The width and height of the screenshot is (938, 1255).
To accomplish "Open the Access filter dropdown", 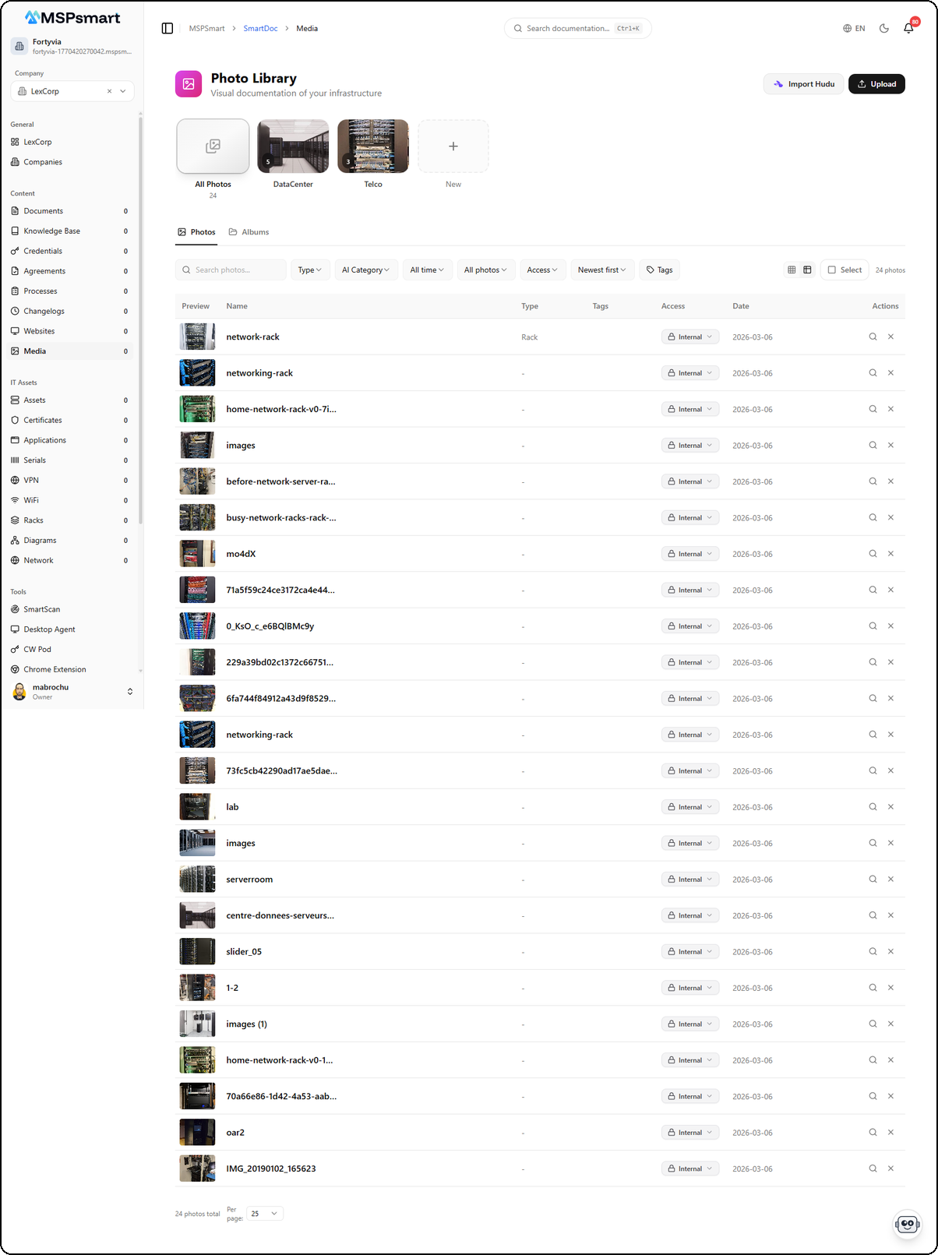I will 542,270.
